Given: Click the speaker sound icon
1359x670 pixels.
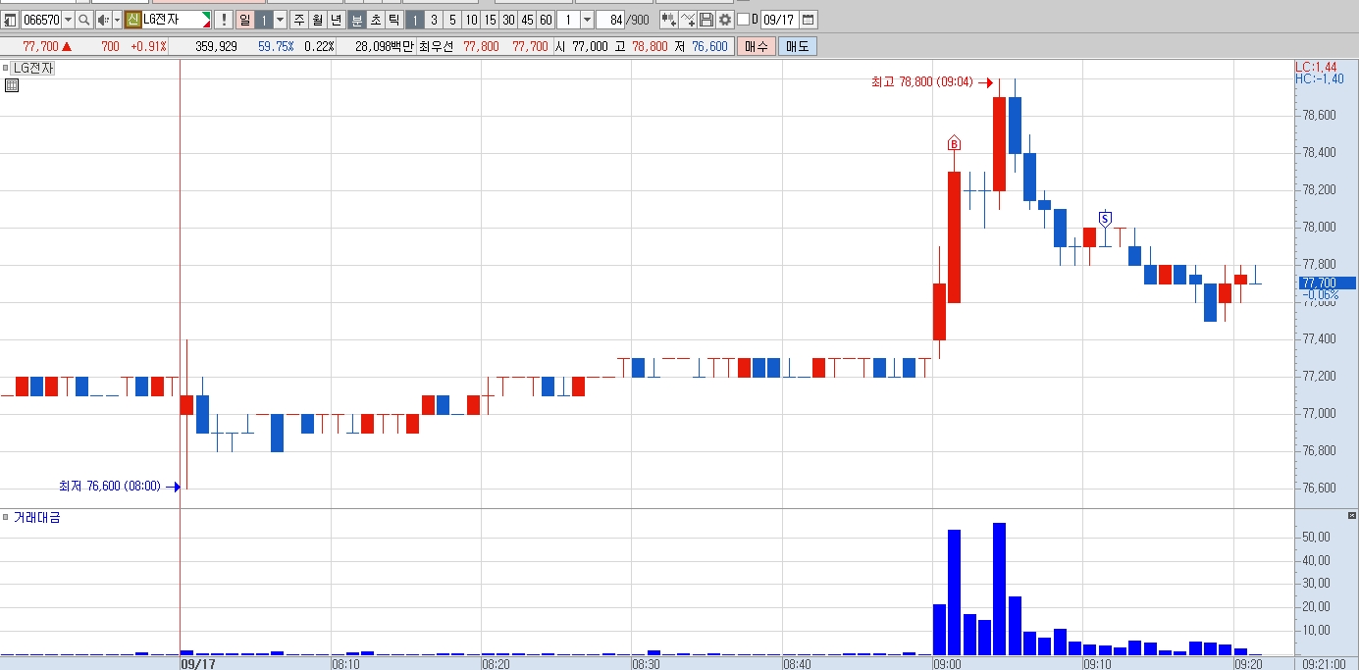Looking at the screenshot, I should [103, 20].
